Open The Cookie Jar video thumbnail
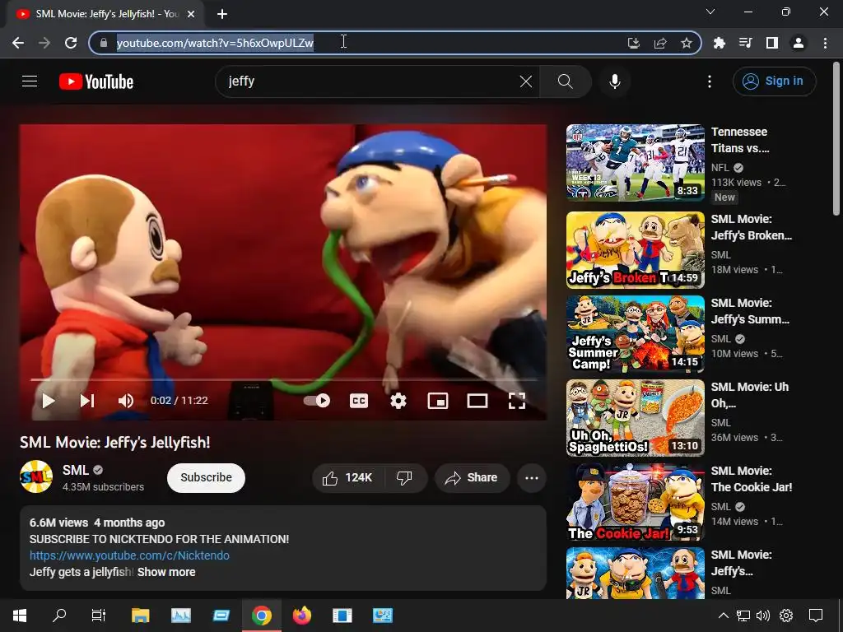Screen dimensions: 843x632 click(635, 501)
